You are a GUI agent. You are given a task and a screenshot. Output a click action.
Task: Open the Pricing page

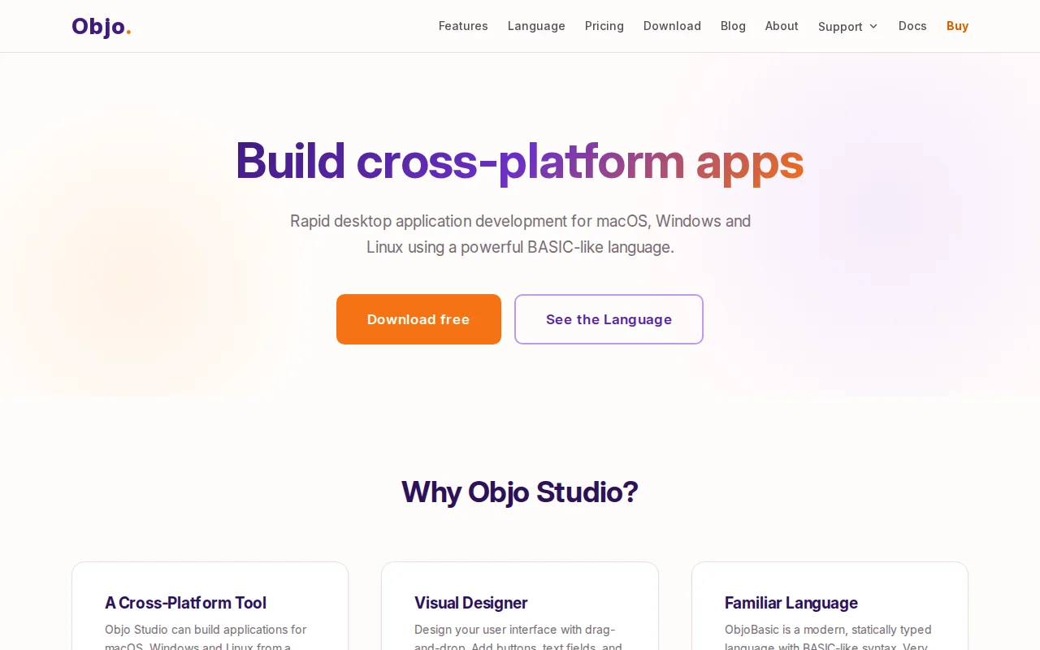(x=604, y=26)
